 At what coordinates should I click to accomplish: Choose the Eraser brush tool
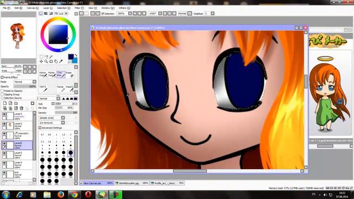[x=70, y=75]
